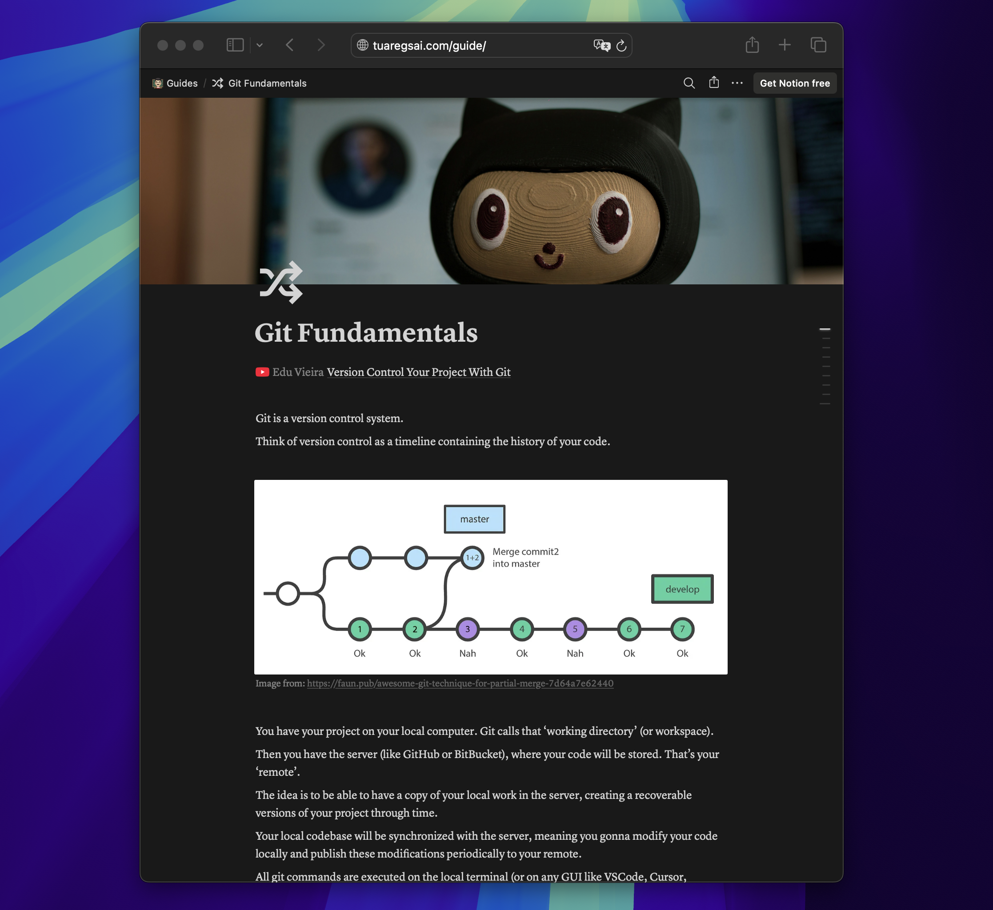Add a new tab with plus icon
This screenshot has width=993, height=910.
click(x=785, y=45)
